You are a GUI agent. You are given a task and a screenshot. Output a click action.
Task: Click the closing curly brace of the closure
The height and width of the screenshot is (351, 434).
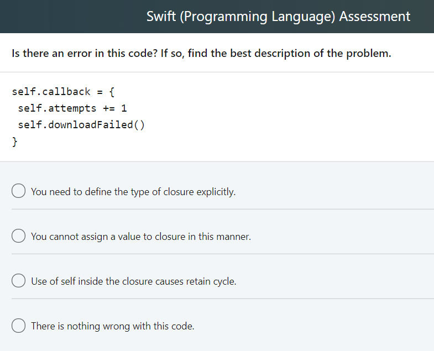tap(15, 142)
